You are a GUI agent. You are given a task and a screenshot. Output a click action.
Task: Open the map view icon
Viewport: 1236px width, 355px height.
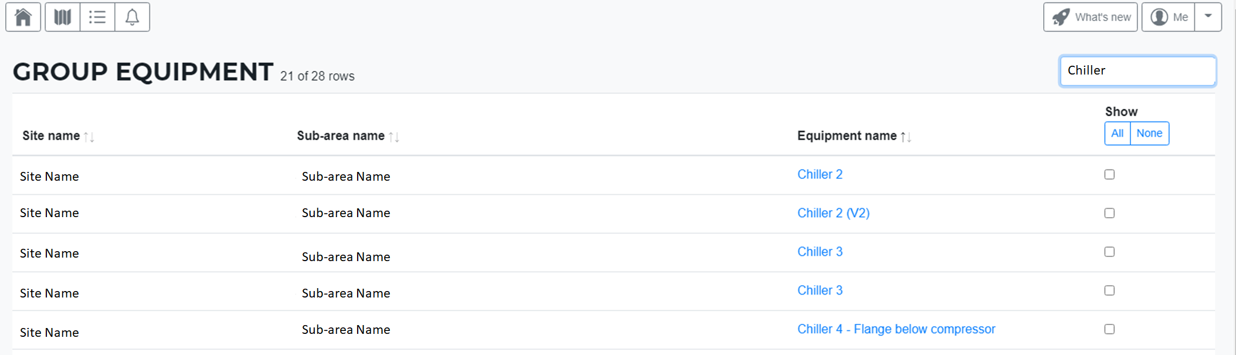(x=63, y=17)
